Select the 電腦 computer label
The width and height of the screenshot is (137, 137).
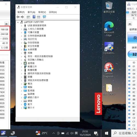[30, 87]
